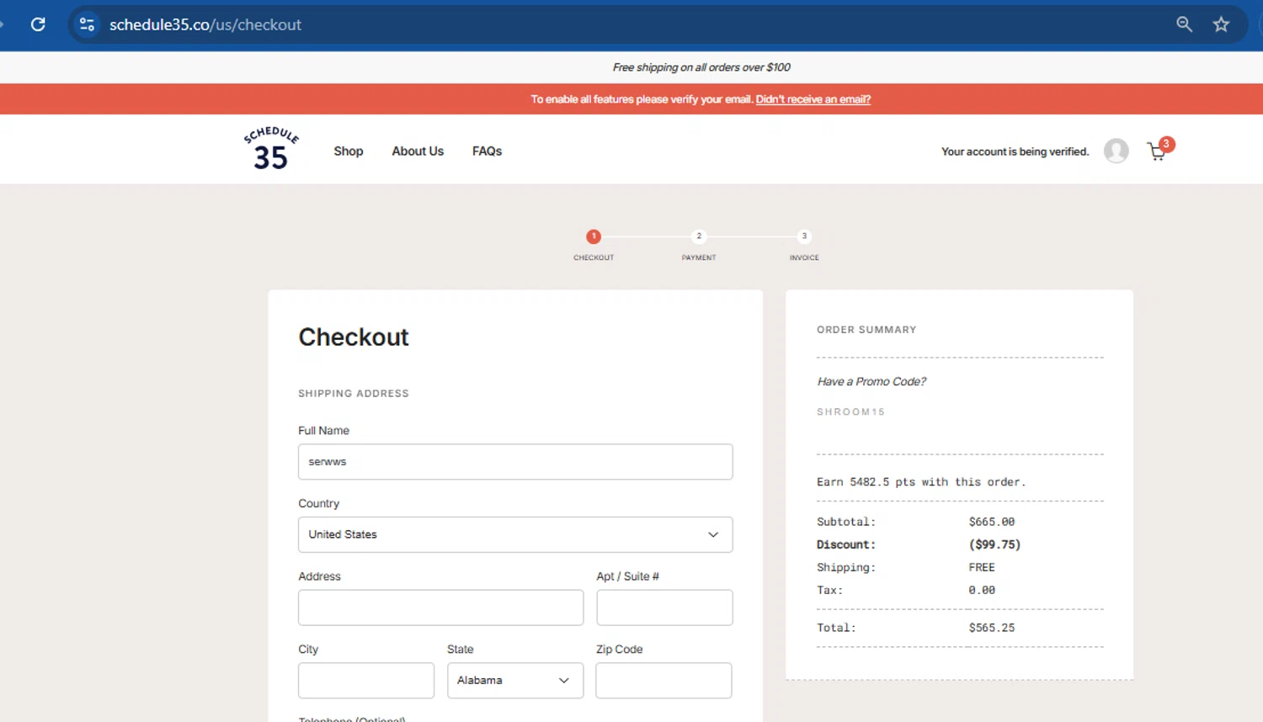Viewport: 1263px width, 722px height.
Task: Click the ORDER SUMMARY heading
Action: (x=866, y=330)
